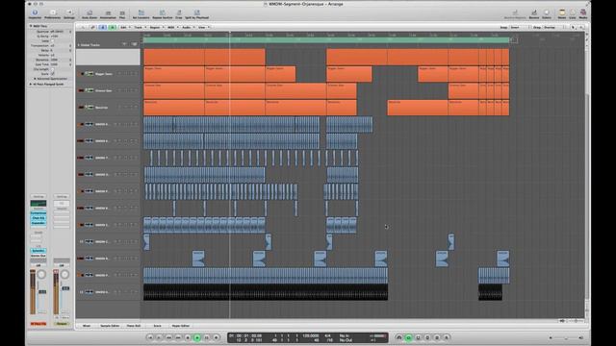The image size is (616, 346).
Task: Expand the track parameters triangle below Advanced Quantization
Action: (x=31, y=84)
